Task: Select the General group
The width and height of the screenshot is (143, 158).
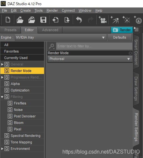Action: click(22, 64)
